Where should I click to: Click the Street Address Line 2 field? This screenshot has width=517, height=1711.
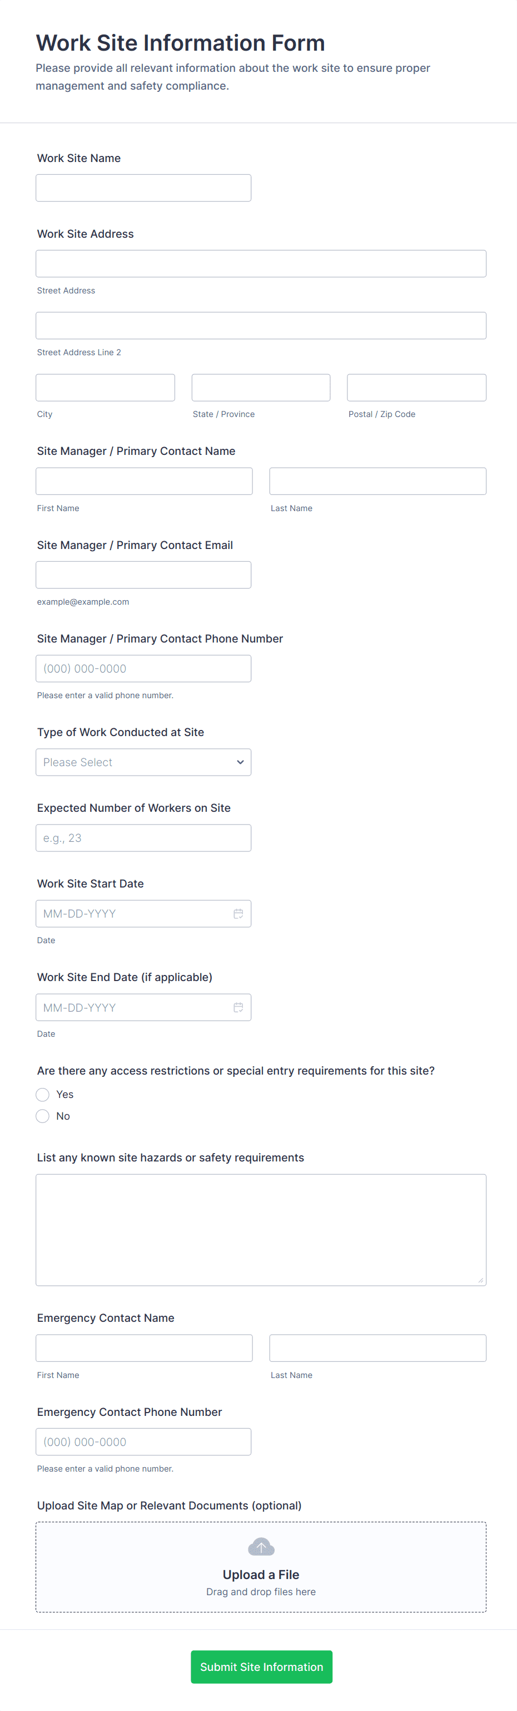pos(261,326)
